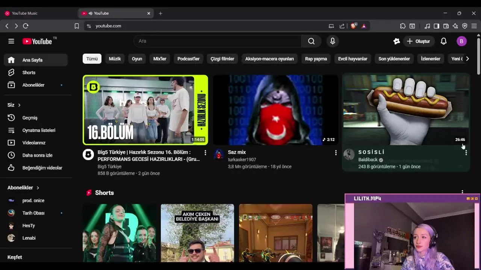The height and width of the screenshot is (270, 481).
Task: Play the Big5 16.Bölüm video thumbnail
Action: (145, 110)
